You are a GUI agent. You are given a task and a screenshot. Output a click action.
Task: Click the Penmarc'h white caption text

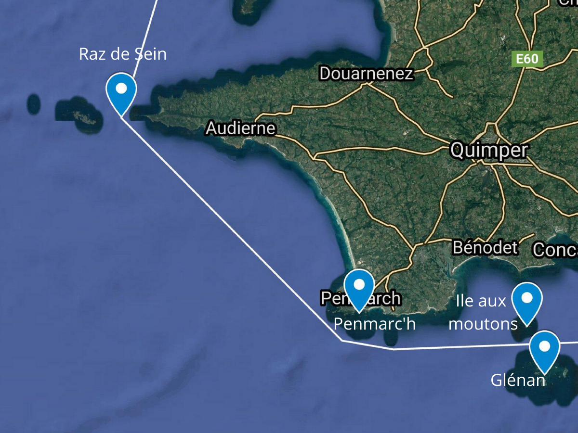point(375,324)
